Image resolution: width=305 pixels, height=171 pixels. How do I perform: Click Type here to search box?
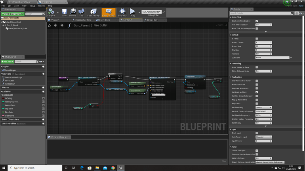(35, 168)
